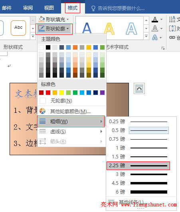Select 6 磅 line weight
This screenshot has width=180, height=212.
138,192
